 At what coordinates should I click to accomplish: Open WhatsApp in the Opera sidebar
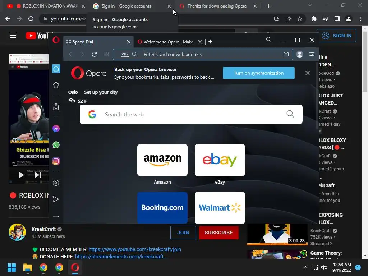(56, 145)
